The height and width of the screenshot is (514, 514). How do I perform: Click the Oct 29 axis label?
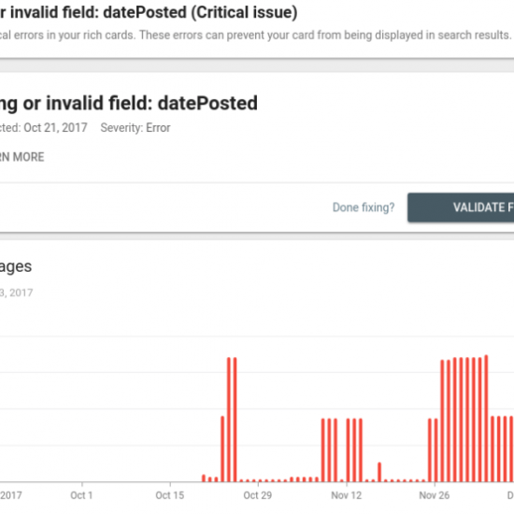[258, 495]
